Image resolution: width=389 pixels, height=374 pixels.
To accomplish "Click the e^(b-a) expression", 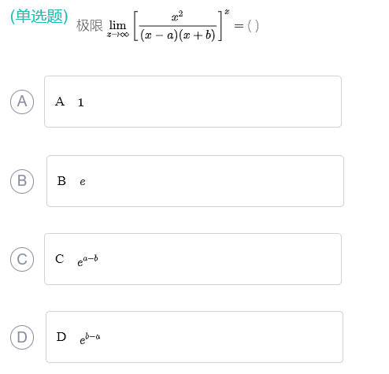I will tap(90, 339).
